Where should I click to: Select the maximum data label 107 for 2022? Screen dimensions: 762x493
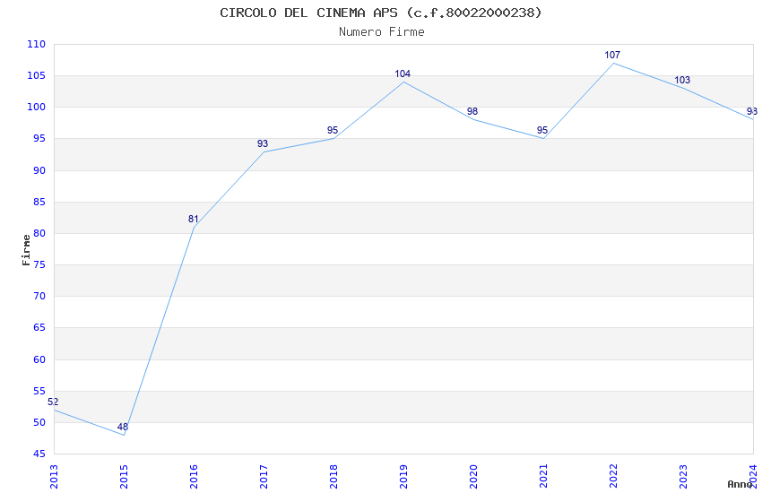pos(612,56)
